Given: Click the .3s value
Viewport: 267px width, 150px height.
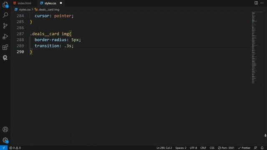Looking at the screenshot, I should click(68, 46).
